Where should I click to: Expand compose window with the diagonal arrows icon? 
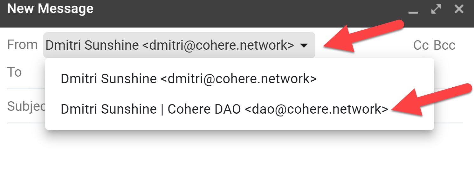(x=436, y=9)
